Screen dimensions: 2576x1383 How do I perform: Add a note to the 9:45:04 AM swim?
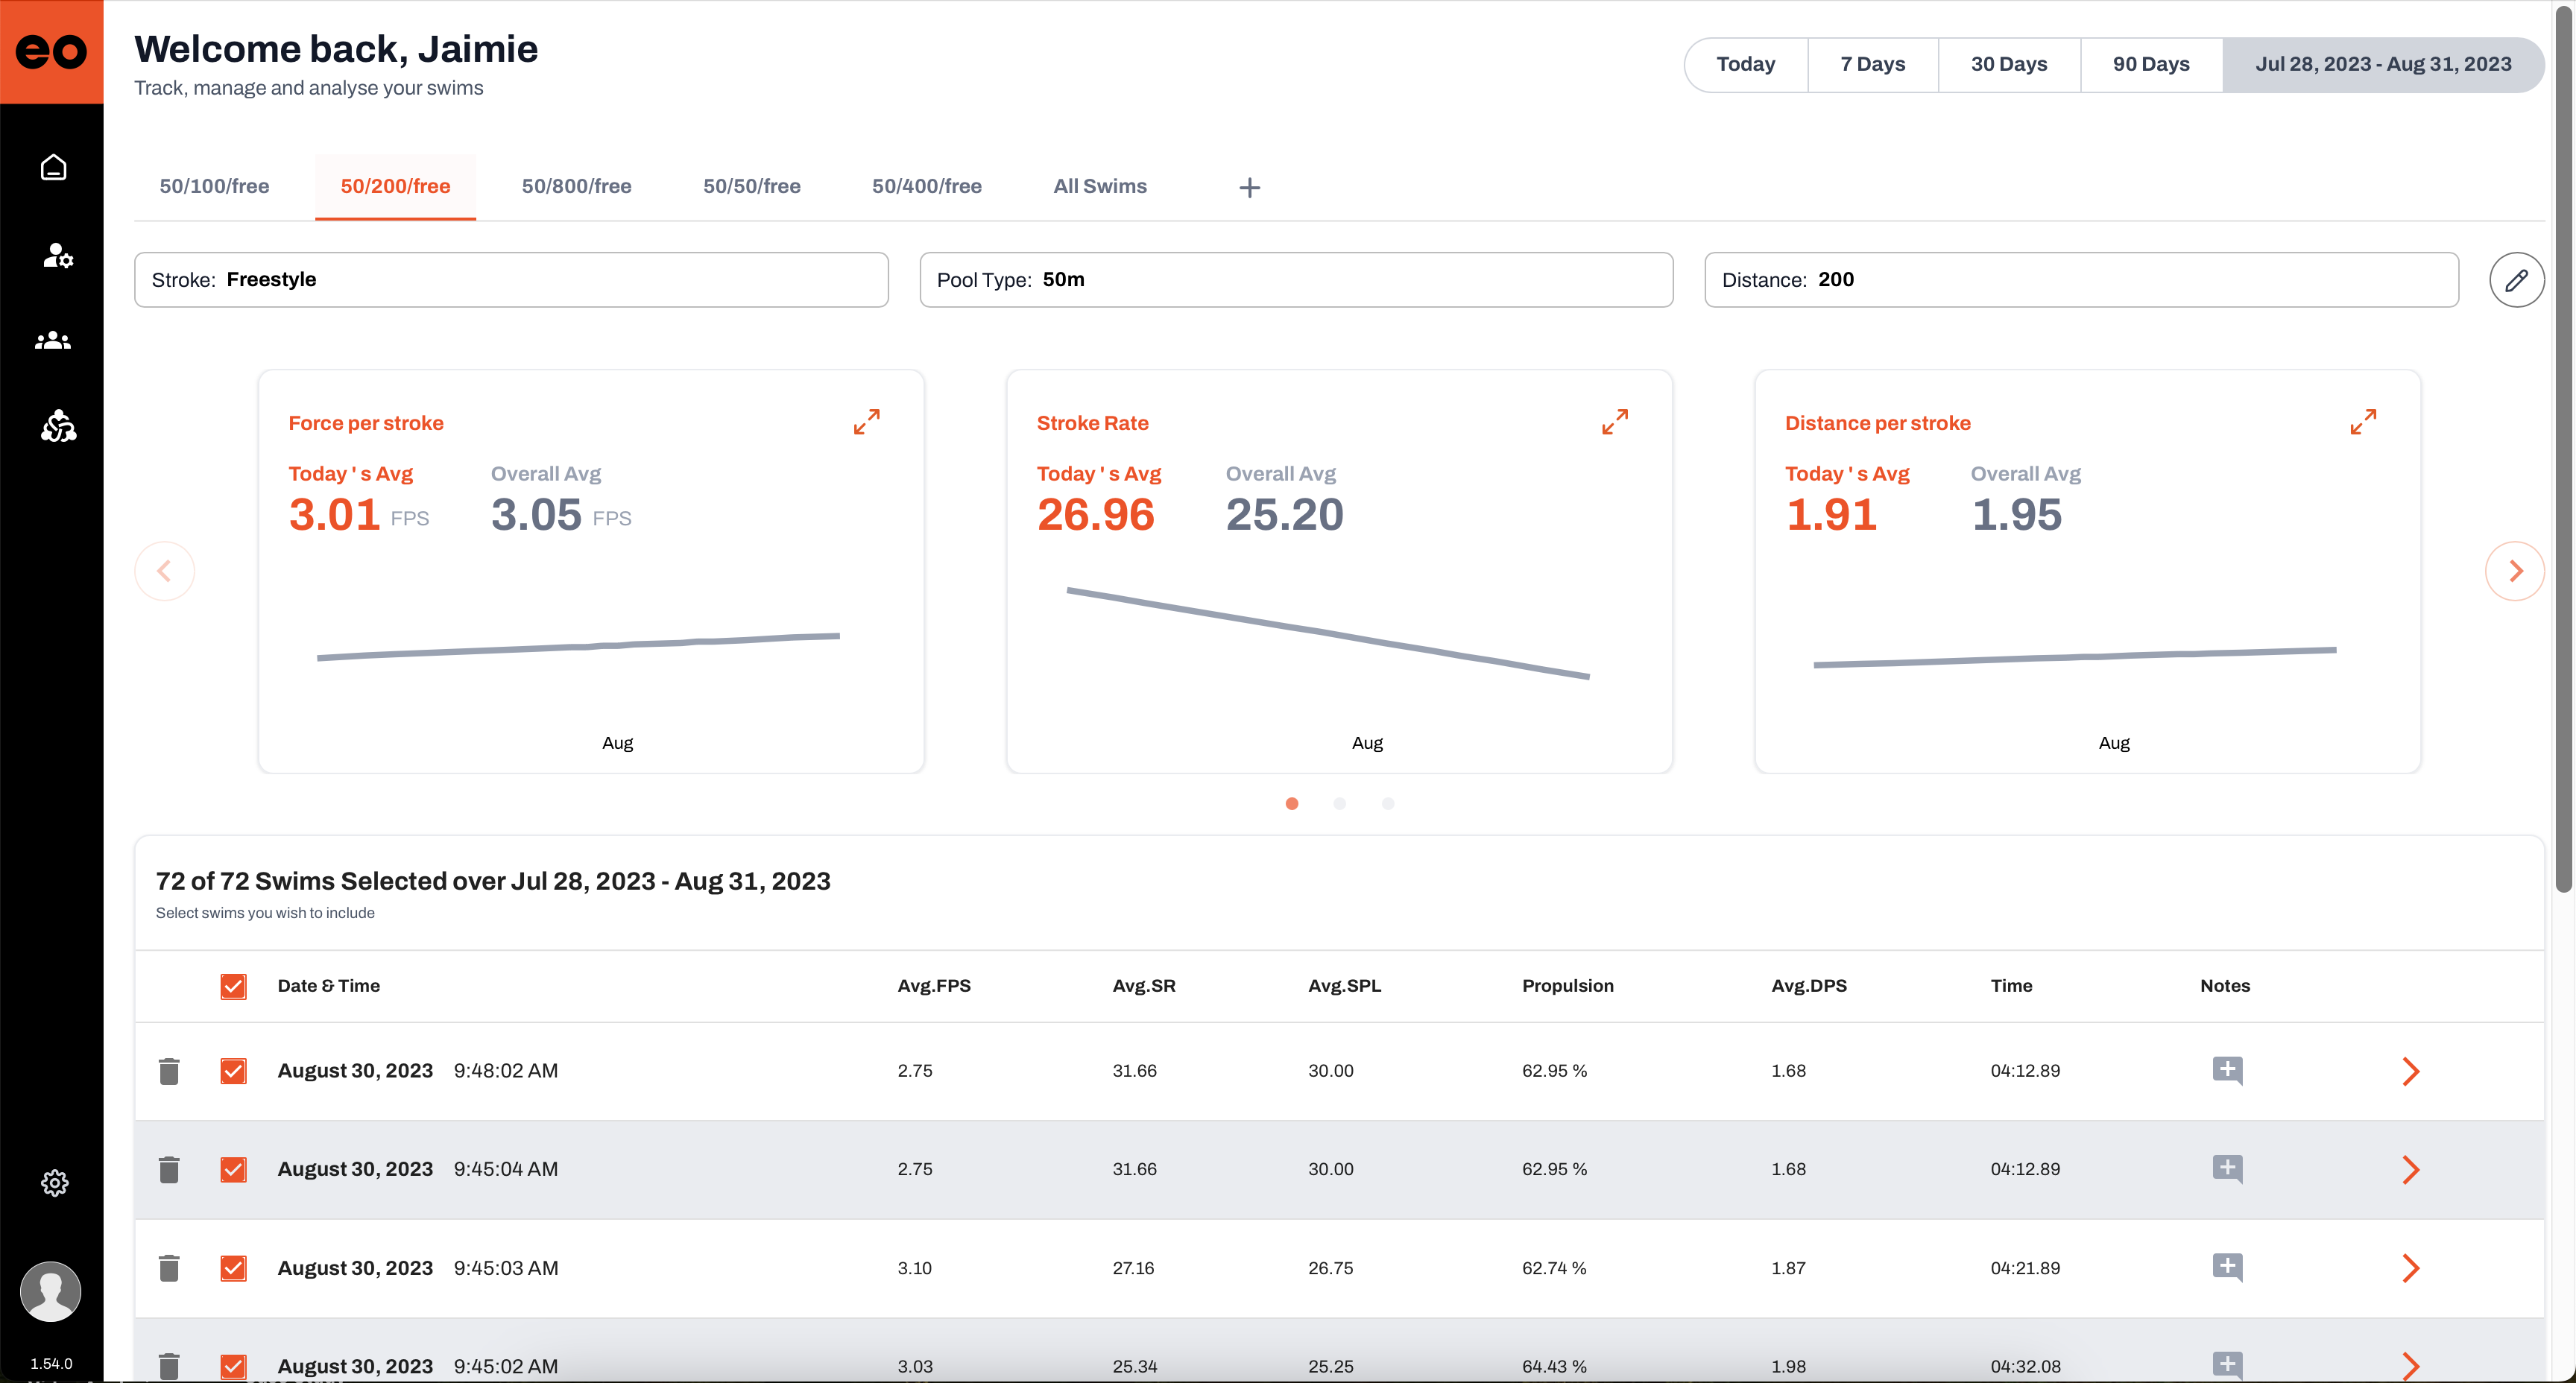tap(2227, 1169)
